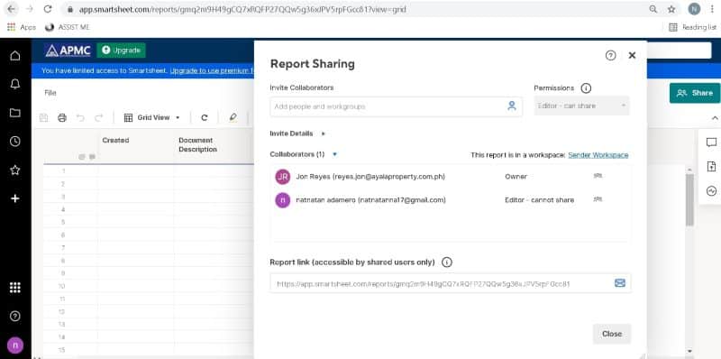
Task: Click the plus icon to create new
Action: pyautogui.click(x=15, y=198)
